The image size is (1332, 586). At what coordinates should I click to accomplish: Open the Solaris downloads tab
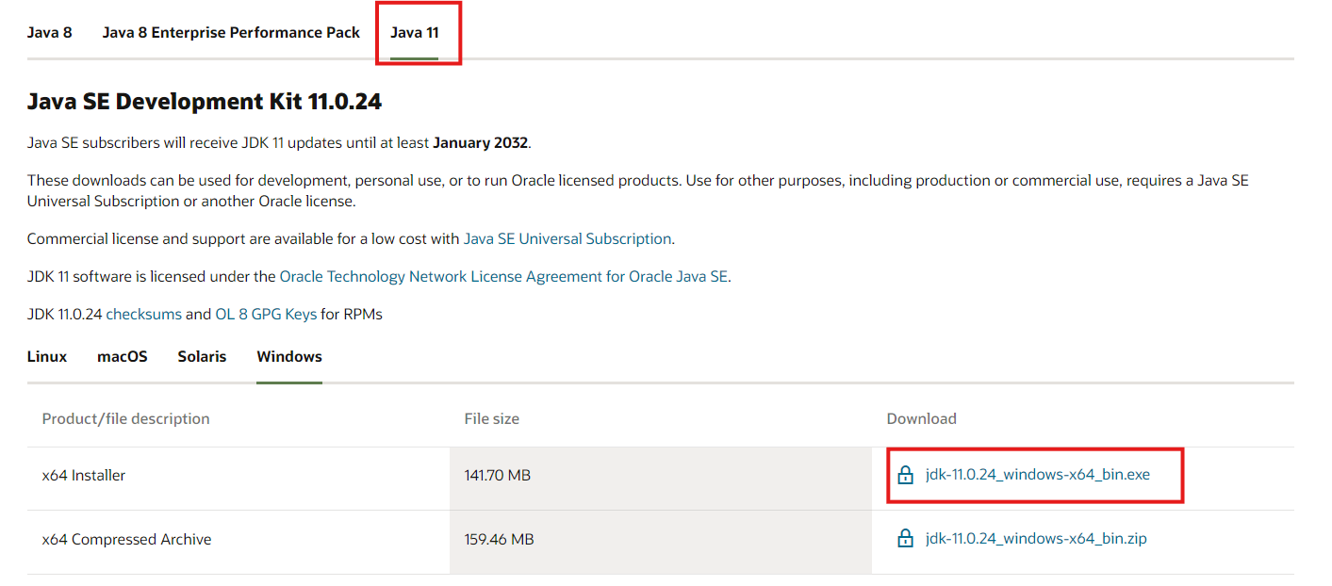[x=202, y=356]
